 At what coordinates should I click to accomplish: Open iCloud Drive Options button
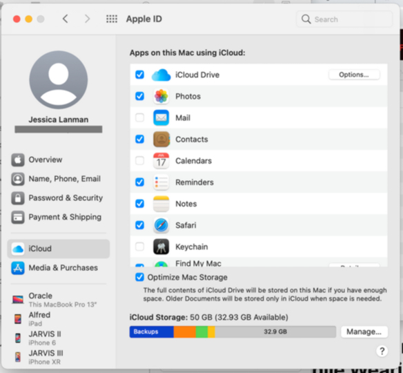coord(354,75)
